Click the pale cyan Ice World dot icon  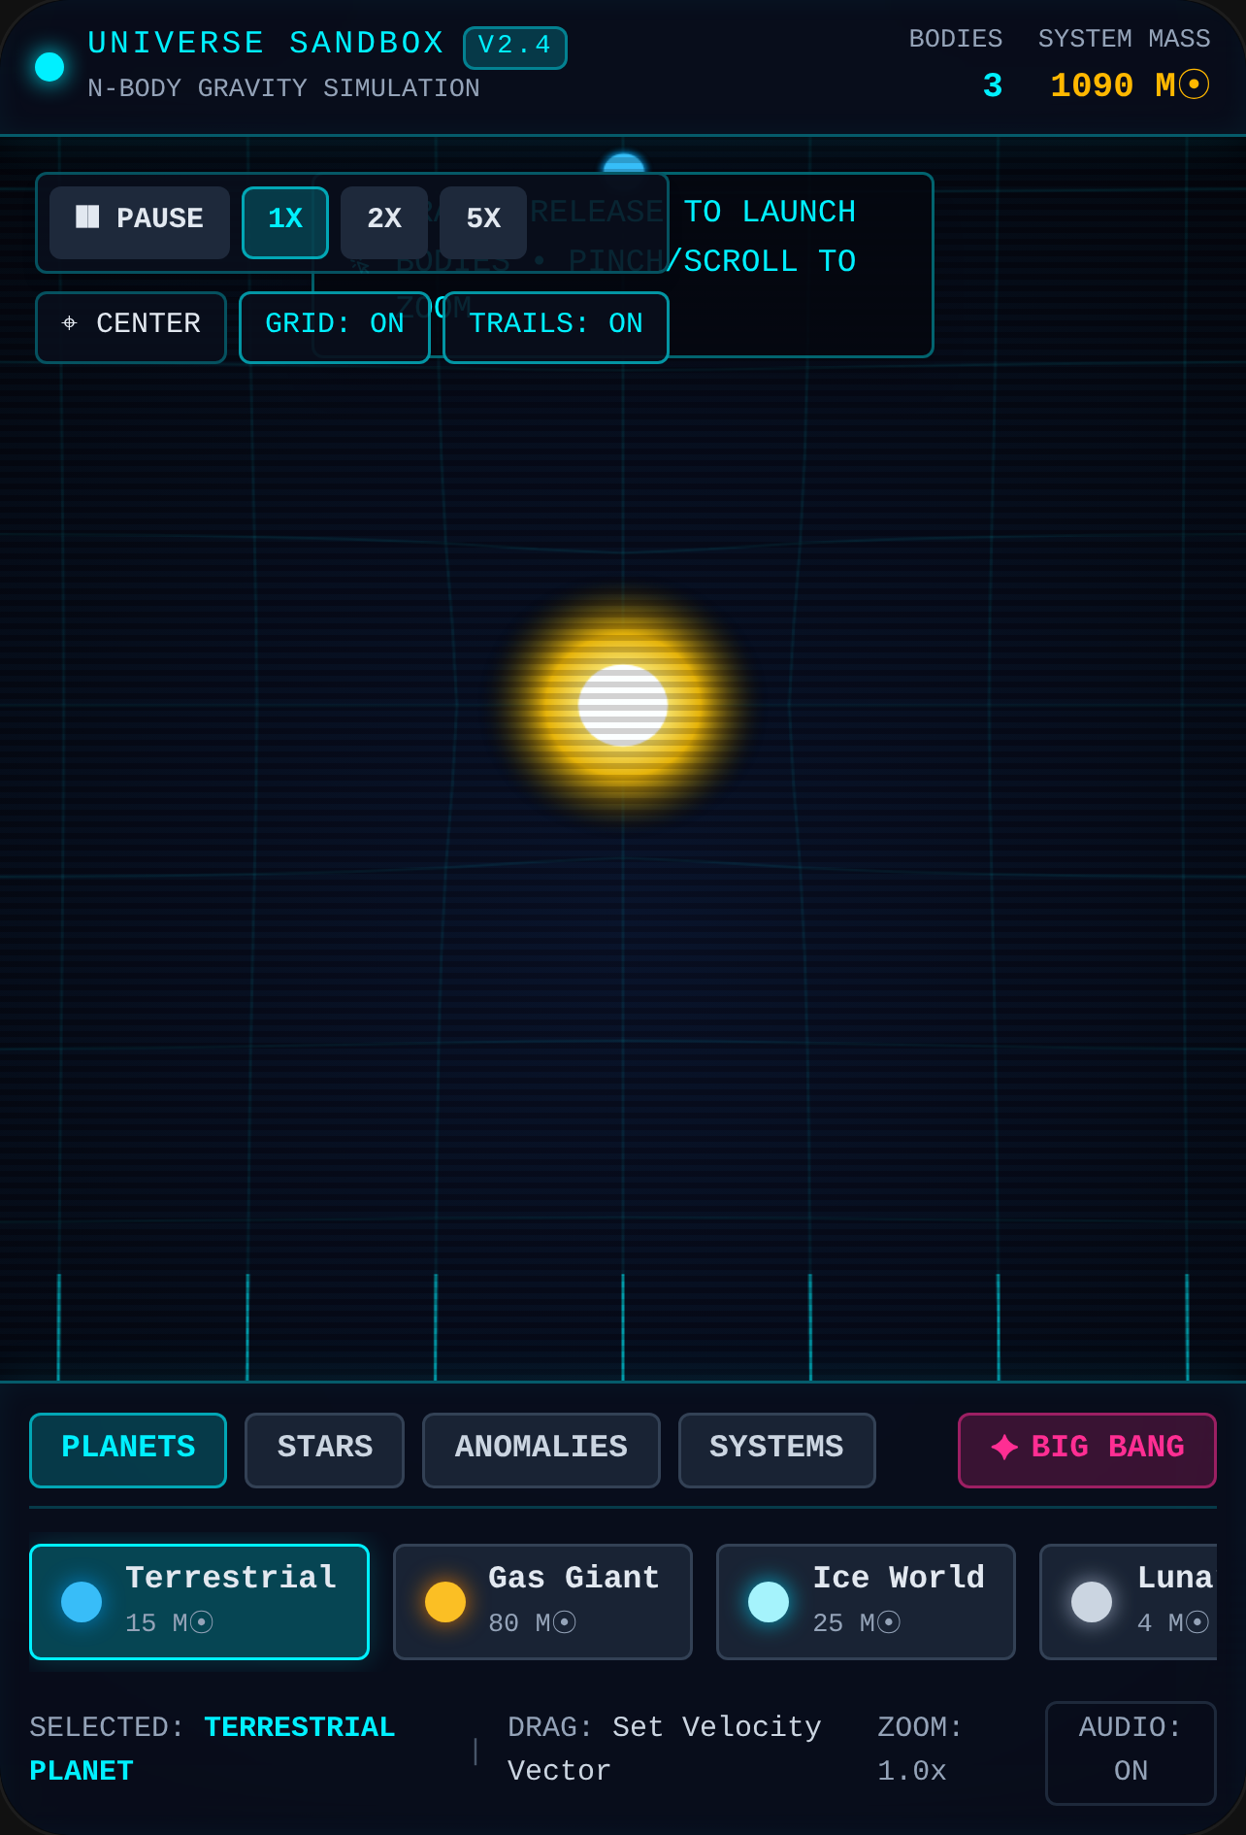[769, 1601]
